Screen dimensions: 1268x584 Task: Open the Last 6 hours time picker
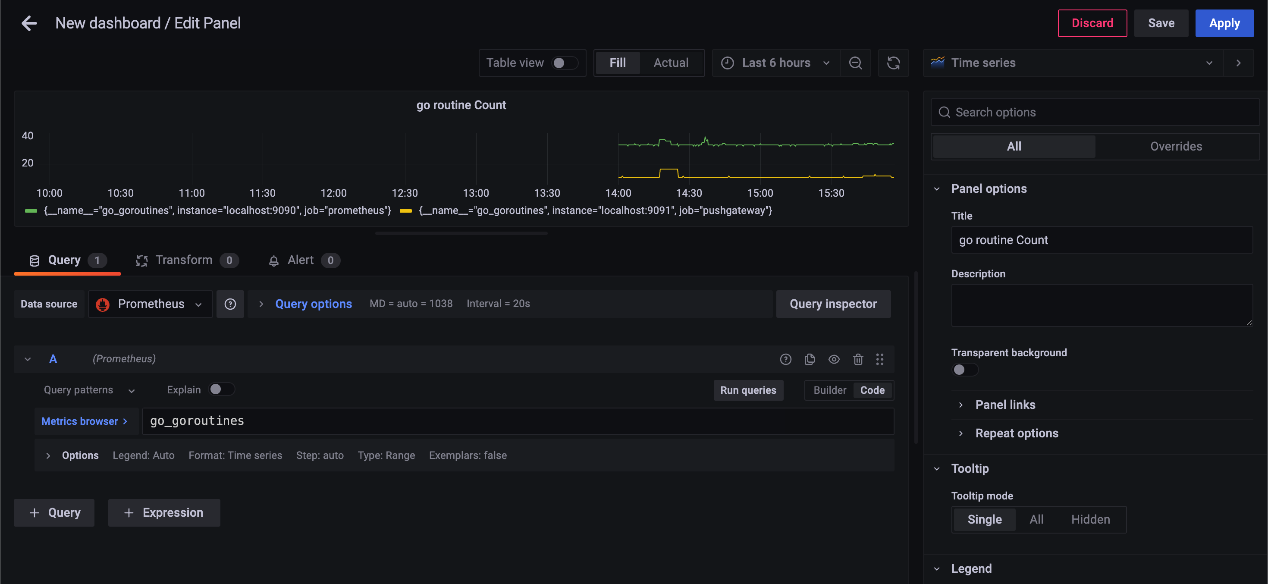pyautogui.click(x=776, y=63)
